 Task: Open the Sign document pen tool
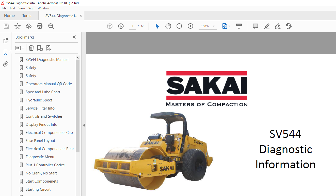coord(278,26)
